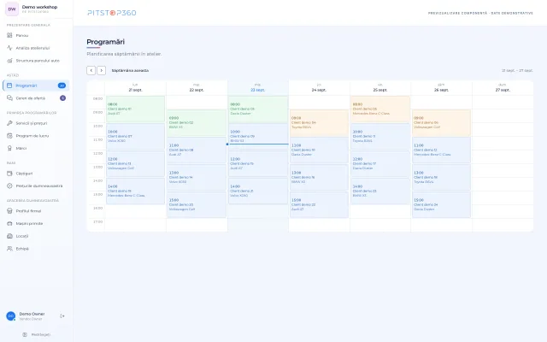Collapse the sidebar with Restrângeți
This screenshot has width=547, height=342.
point(37,334)
